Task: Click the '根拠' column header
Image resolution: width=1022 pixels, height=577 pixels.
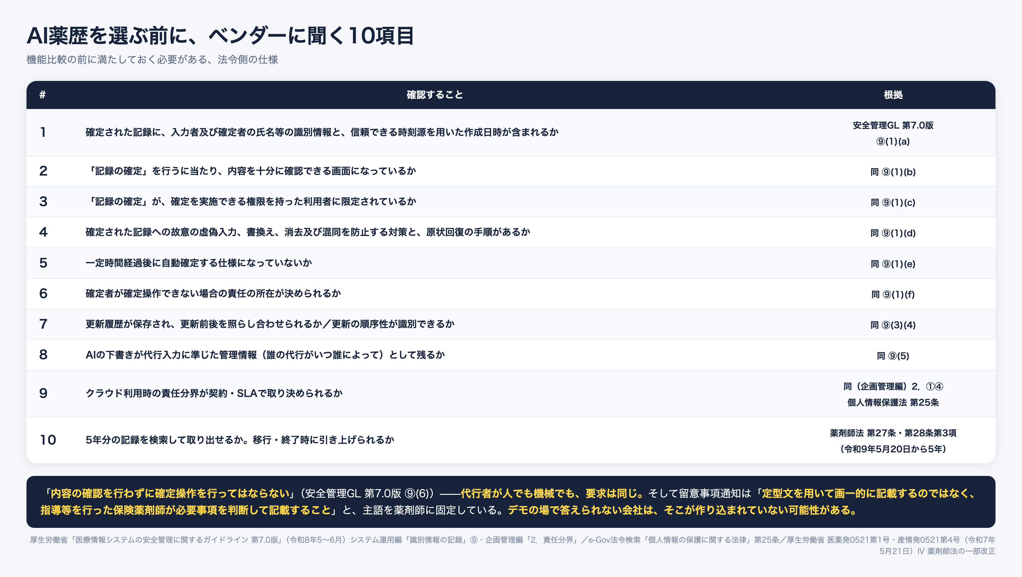Action: click(893, 95)
